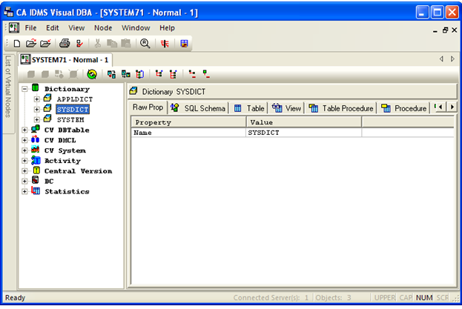Click the CV System node icon
The width and height of the screenshot is (462, 309).
36,149
